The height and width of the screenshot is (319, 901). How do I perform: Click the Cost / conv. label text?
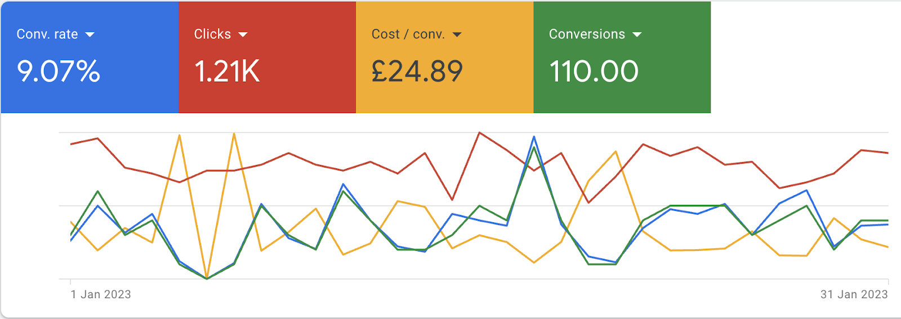pos(408,34)
